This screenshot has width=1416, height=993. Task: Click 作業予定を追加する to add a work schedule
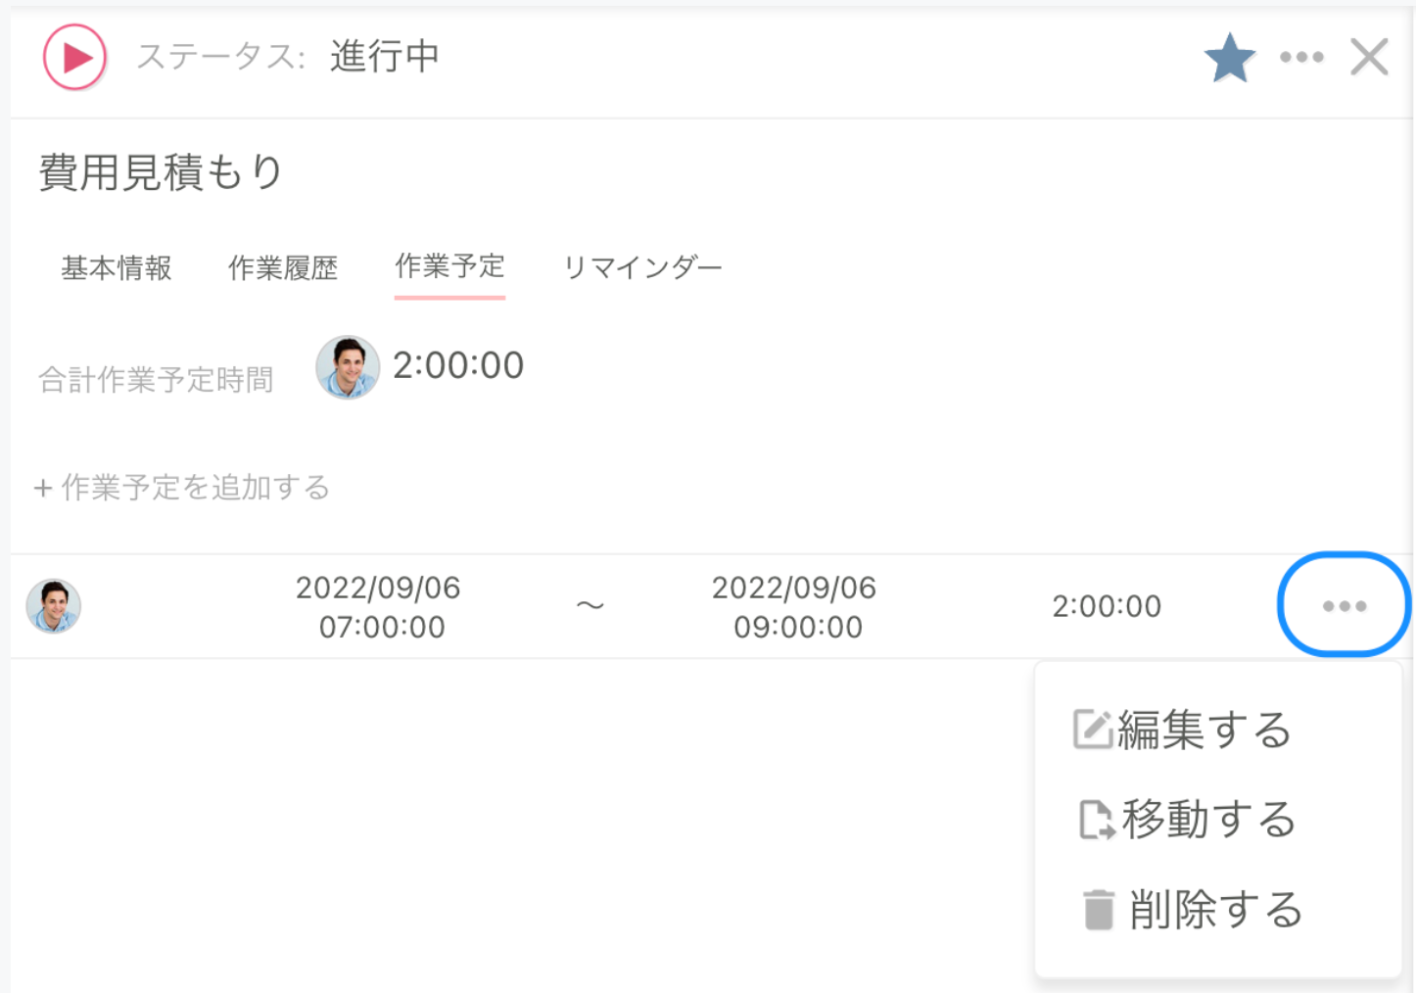click(x=193, y=487)
